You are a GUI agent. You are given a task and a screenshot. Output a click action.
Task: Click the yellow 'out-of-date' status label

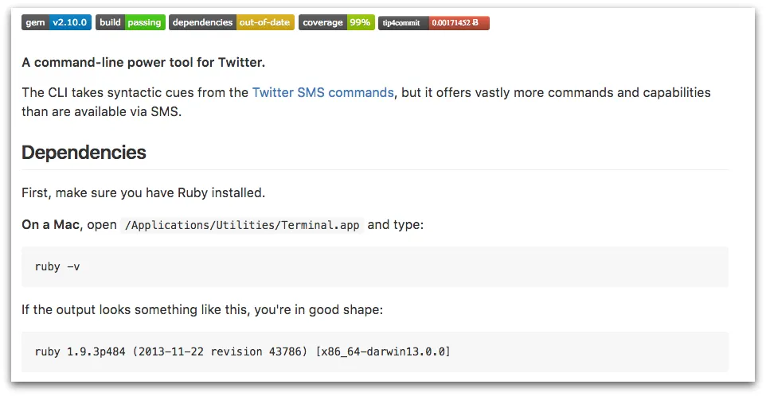point(265,22)
